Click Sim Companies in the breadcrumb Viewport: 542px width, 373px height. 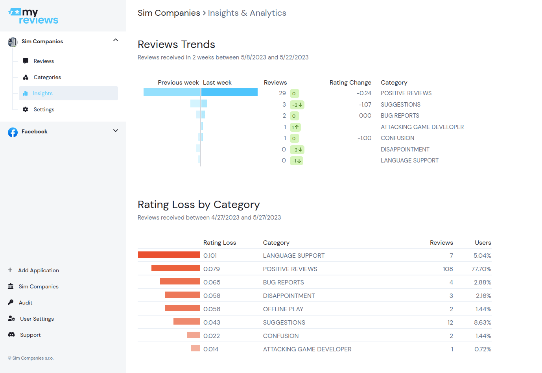(x=169, y=13)
